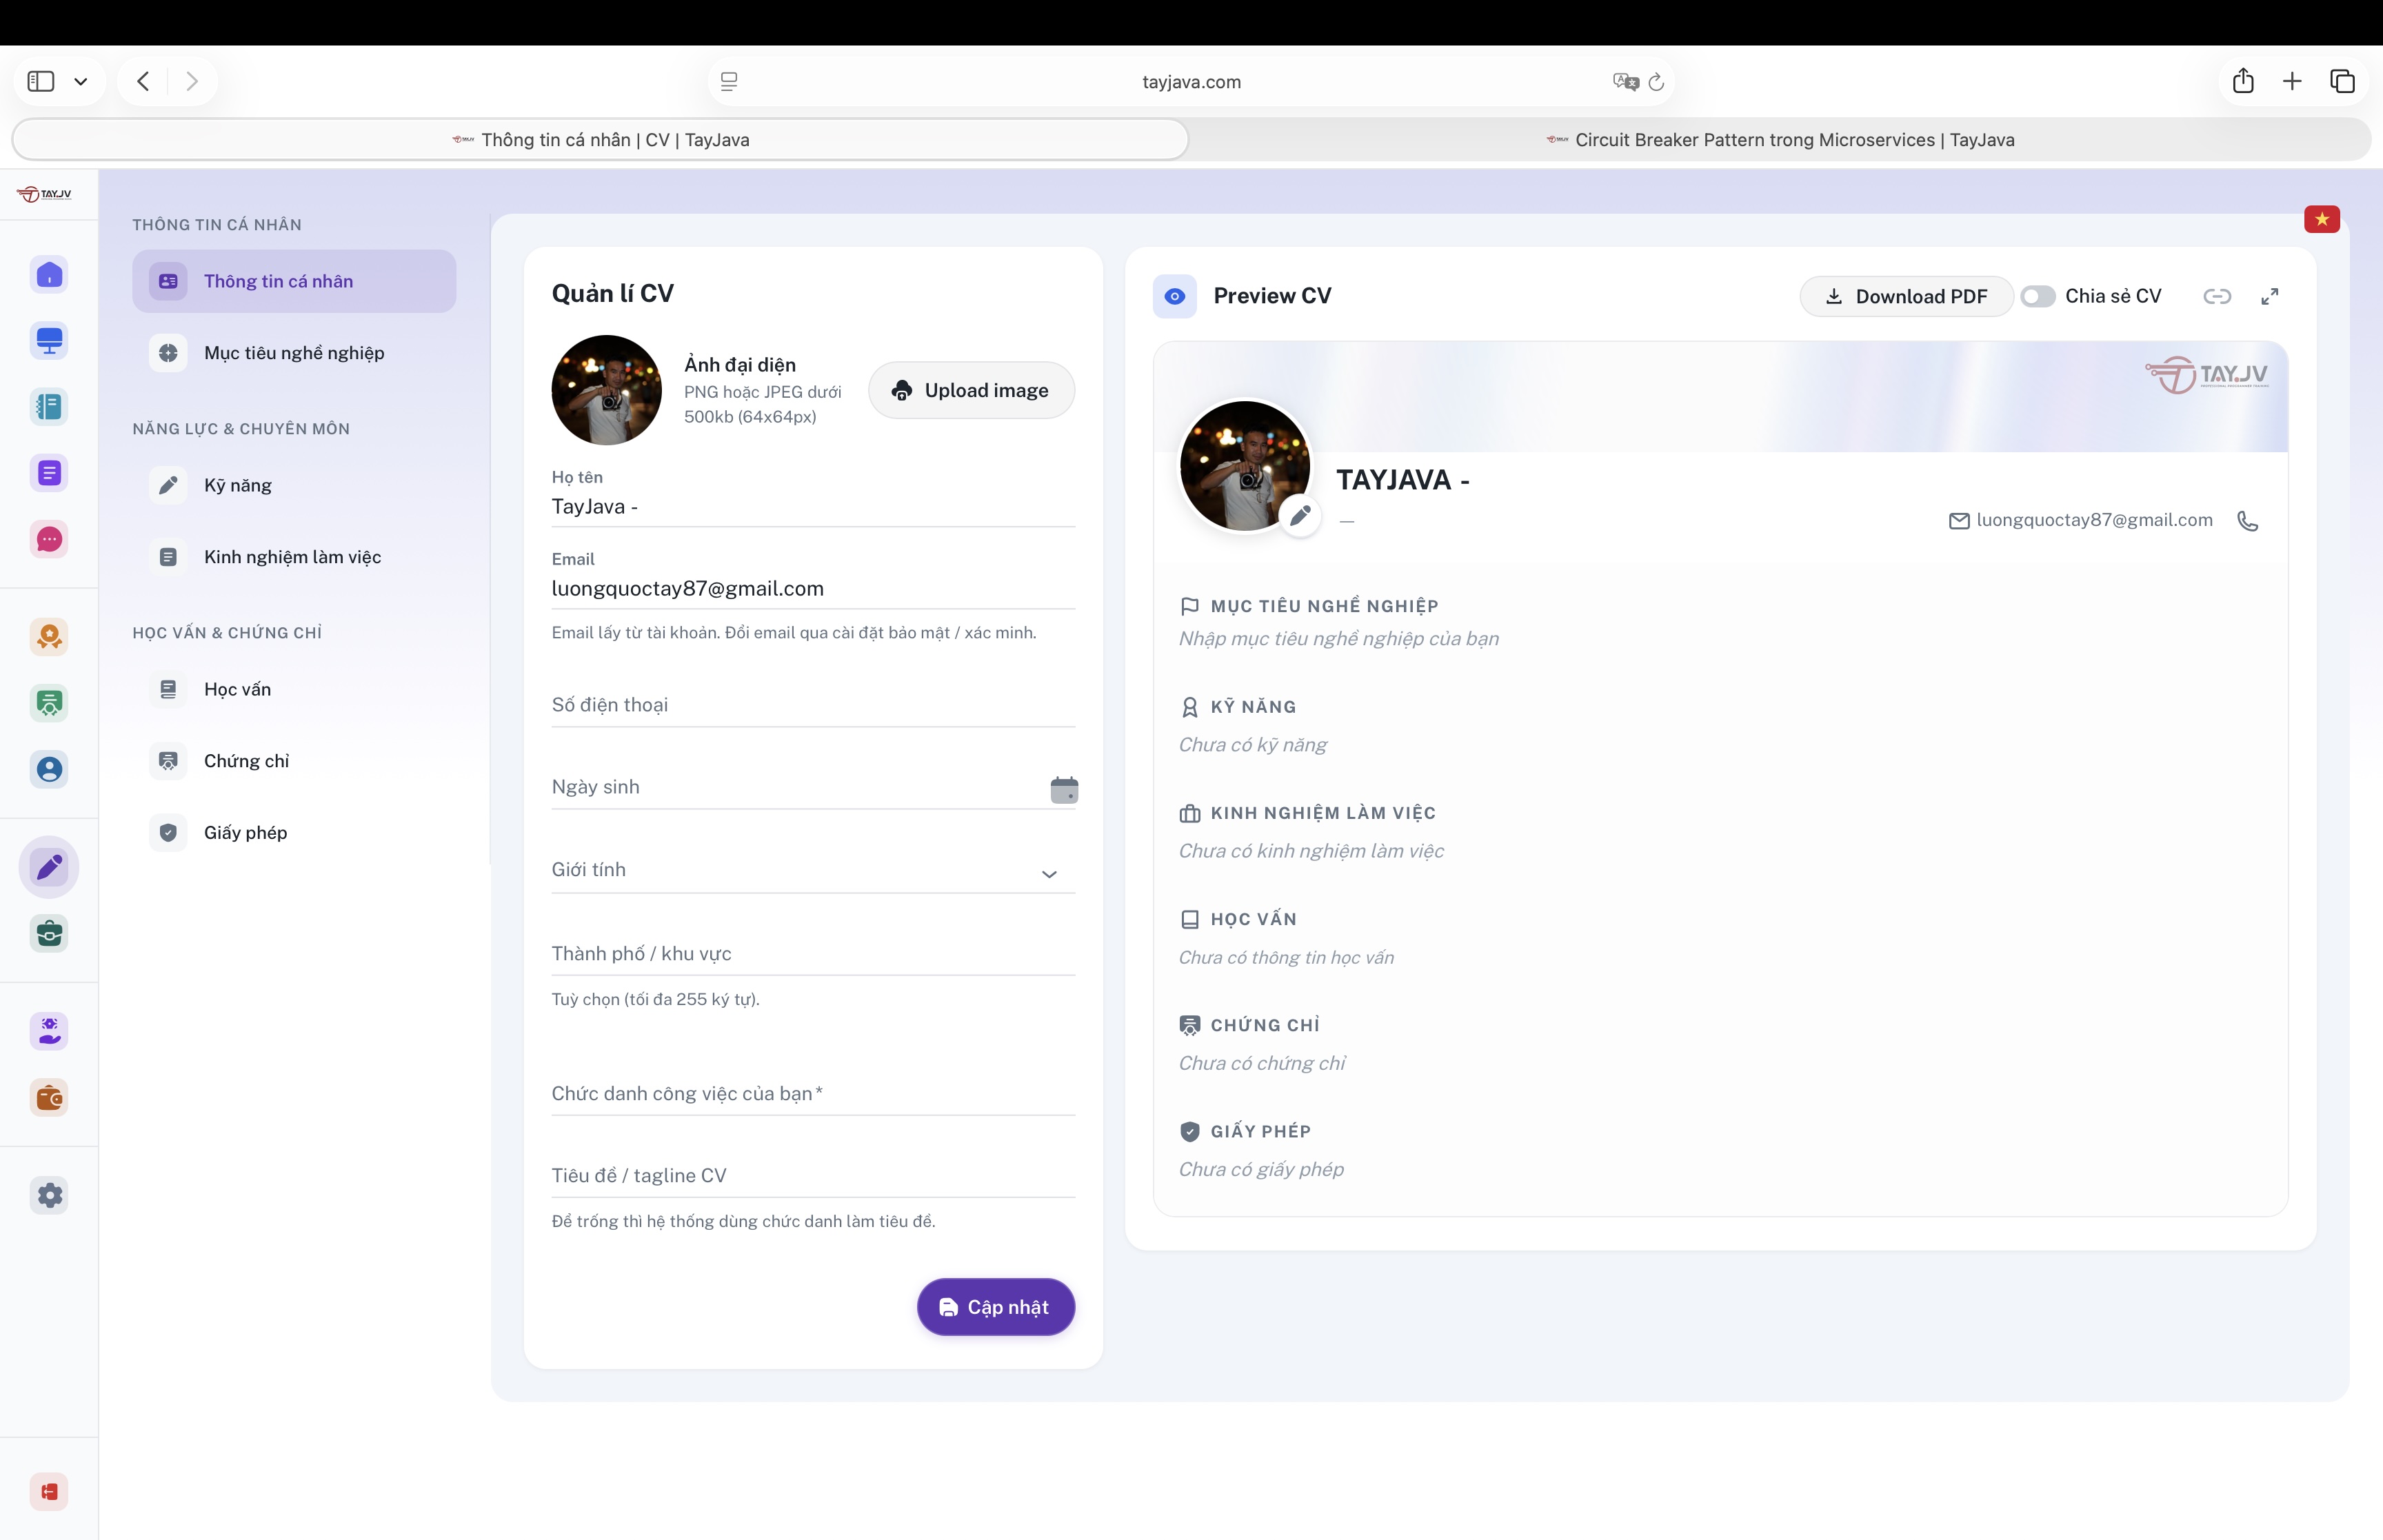Open the Ngày sinh calendar picker icon
This screenshot has height=1540, width=2383.
tap(1064, 789)
